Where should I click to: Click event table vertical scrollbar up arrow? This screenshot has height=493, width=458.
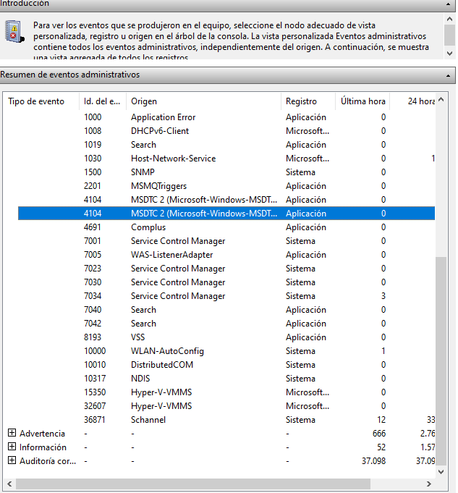click(441, 100)
